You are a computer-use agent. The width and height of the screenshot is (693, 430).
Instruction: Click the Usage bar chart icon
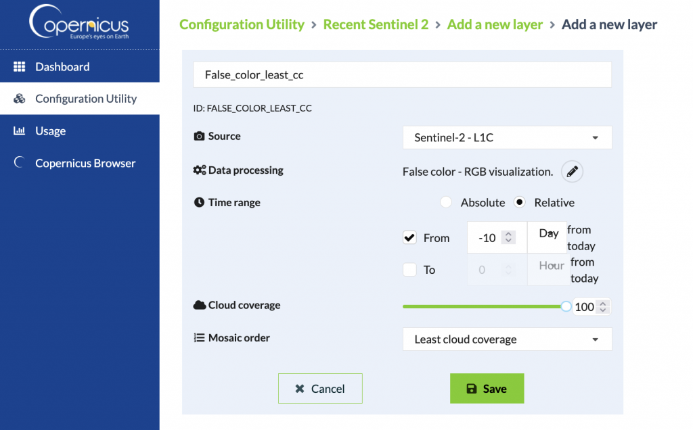click(20, 131)
